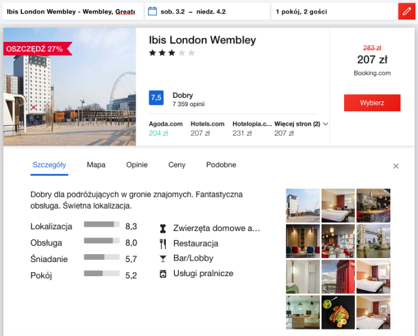Click the Lokalizacja 8,3 rating bar
The height and width of the screenshot is (336, 418).
tap(102, 225)
